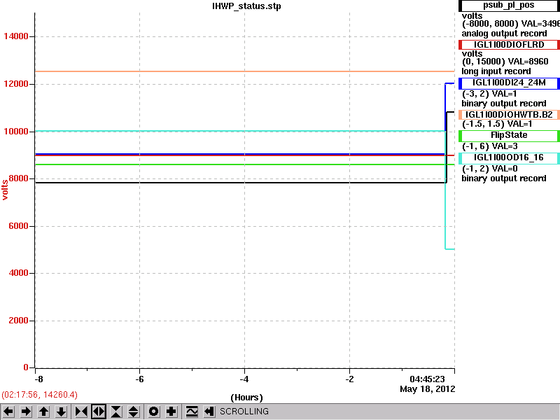This screenshot has height=420, width=560.
Task: Click the (-1.5, 1.5) VAL=1 range text
Action: click(x=497, y=125)
